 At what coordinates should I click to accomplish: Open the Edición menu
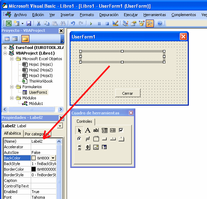(x=38, y=15)
